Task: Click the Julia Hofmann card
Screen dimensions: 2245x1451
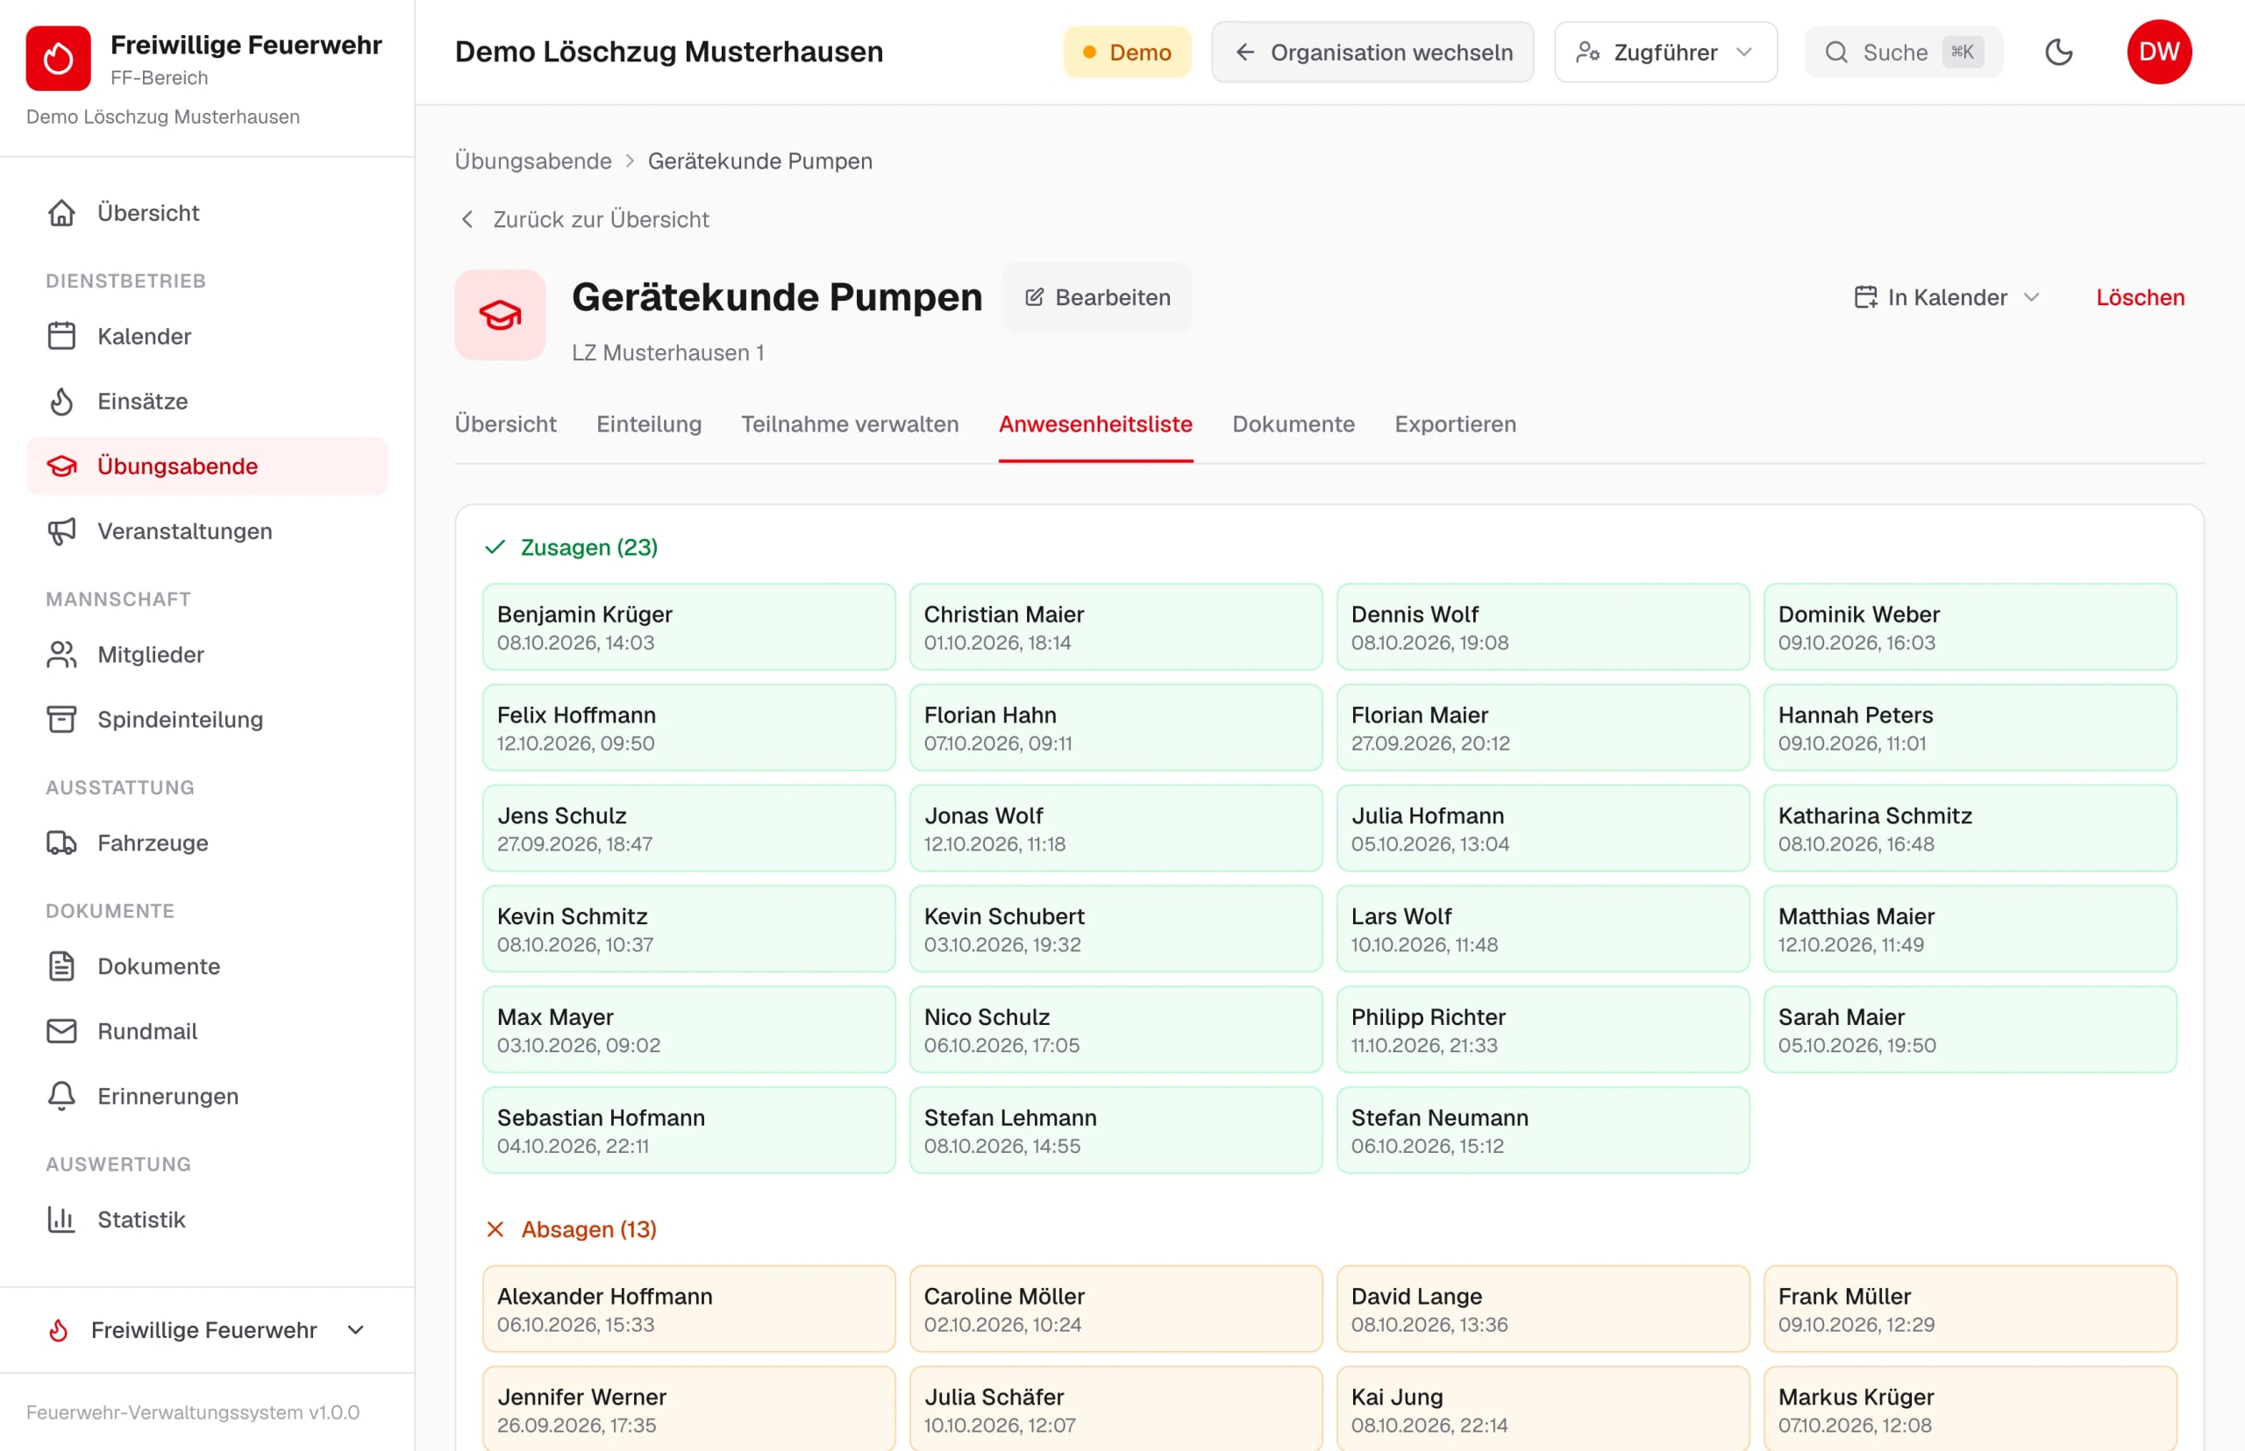Action: (1543, 829)
